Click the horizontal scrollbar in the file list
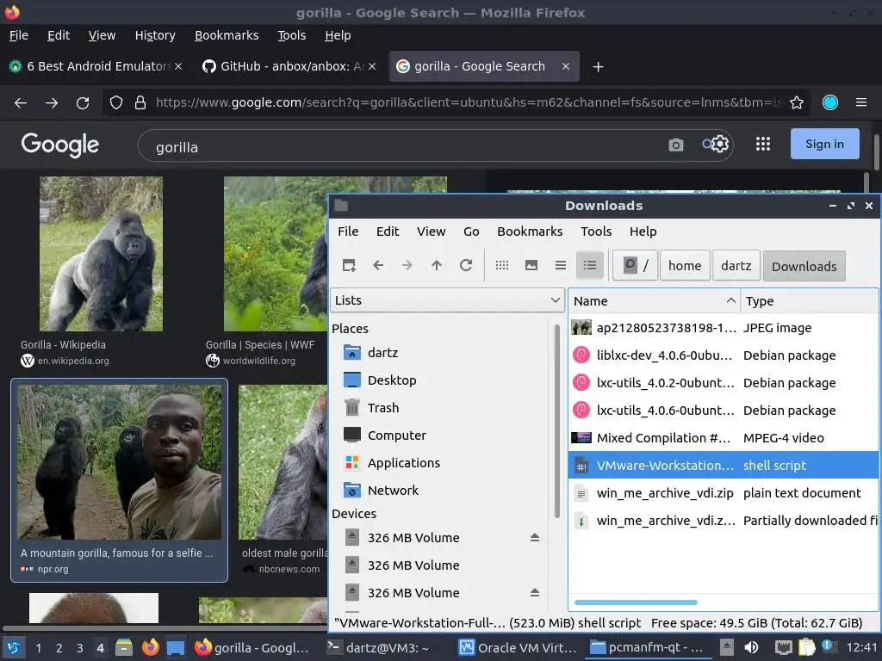Viewport: 882px width, 661px height. point(636,602)
